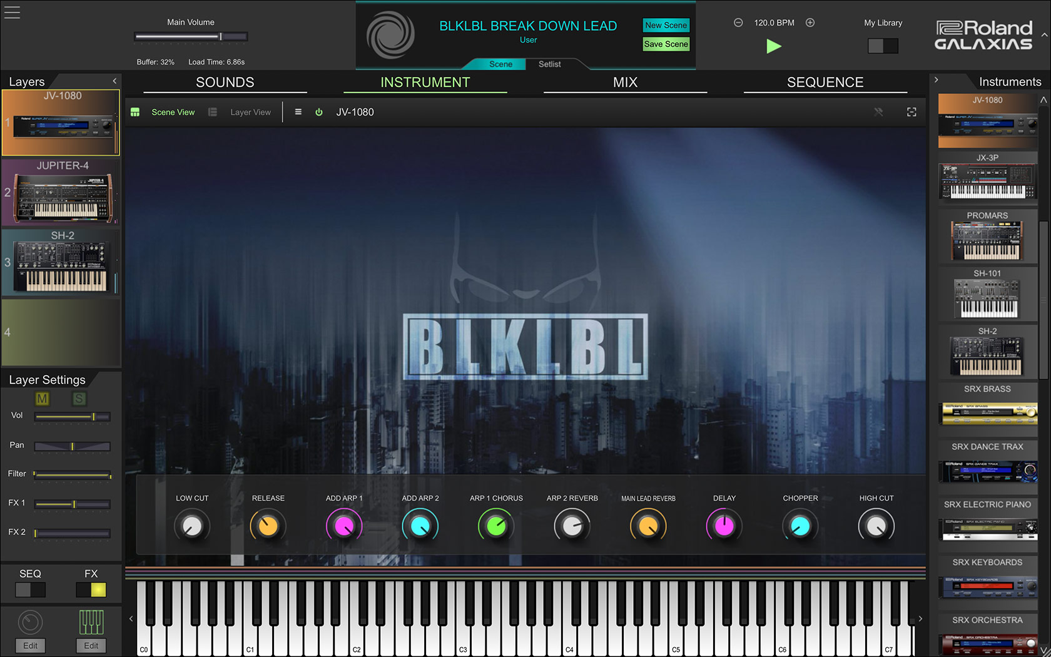Adjust the layer Pan slider
The image size is (1051, 657).
pyautogui.click(x=73, y=446)
